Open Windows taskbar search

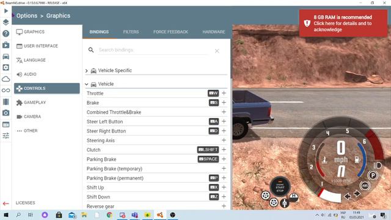point(18,215)
